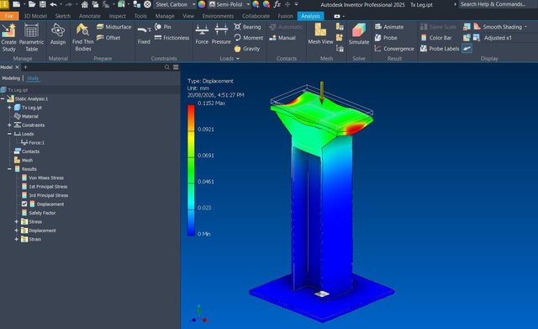Select the Moment load
The height and width of the screenshot is (329, 538).
(x=249, y=38)
